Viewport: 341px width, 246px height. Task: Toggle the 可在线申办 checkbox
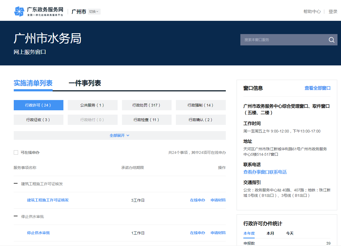click(x=16, y=152)
